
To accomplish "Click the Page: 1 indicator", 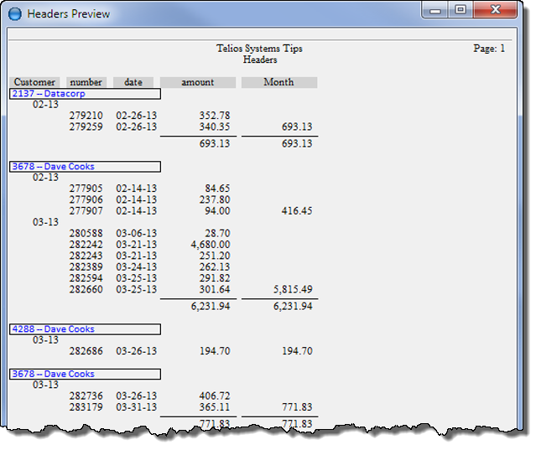I will click(489, 49).
